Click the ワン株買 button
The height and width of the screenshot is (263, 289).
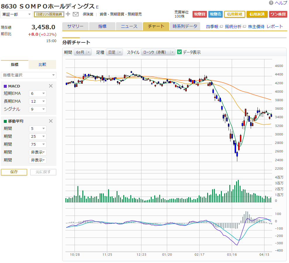278,14
